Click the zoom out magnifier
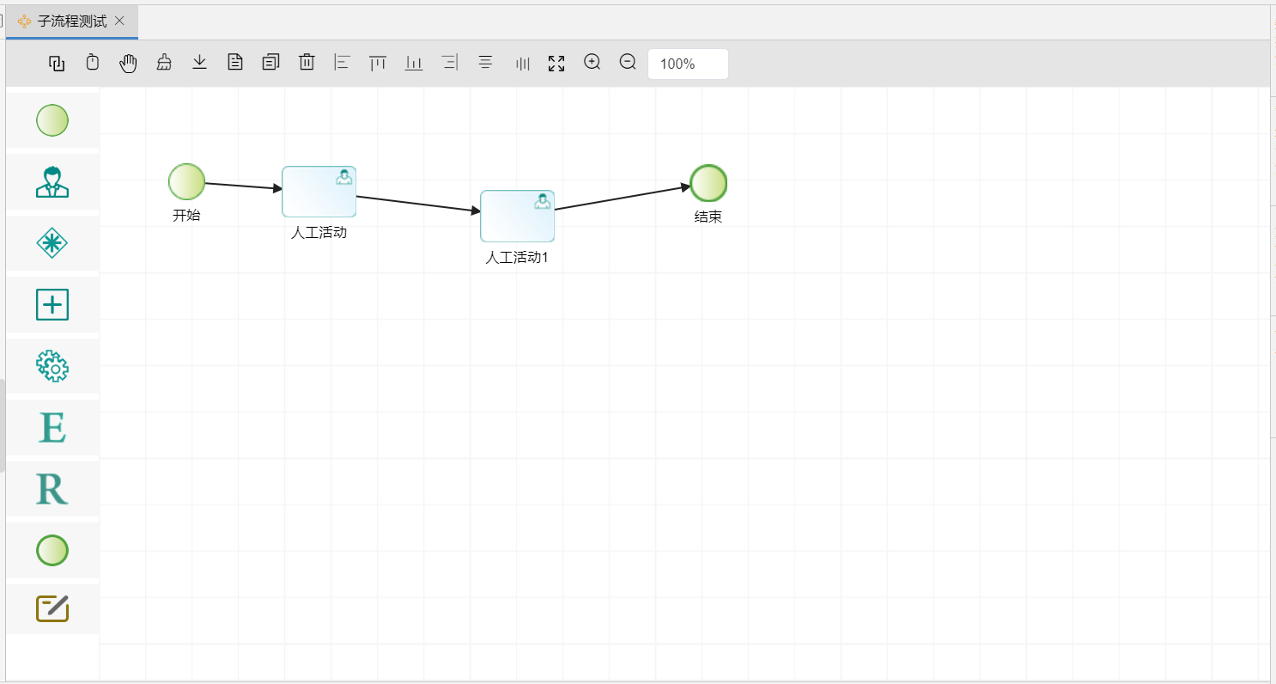Viewport: 1276px width, 684px height. tap(628, 63)
